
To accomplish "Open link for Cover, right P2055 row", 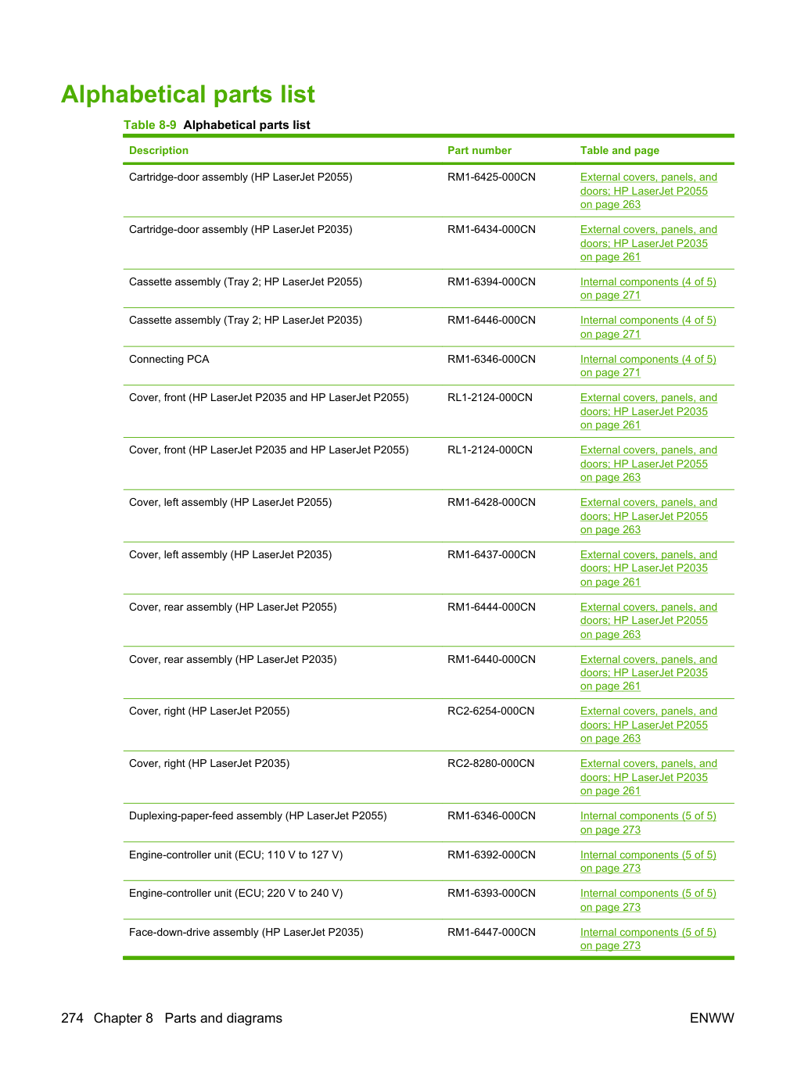I will (x=648, y=725).
